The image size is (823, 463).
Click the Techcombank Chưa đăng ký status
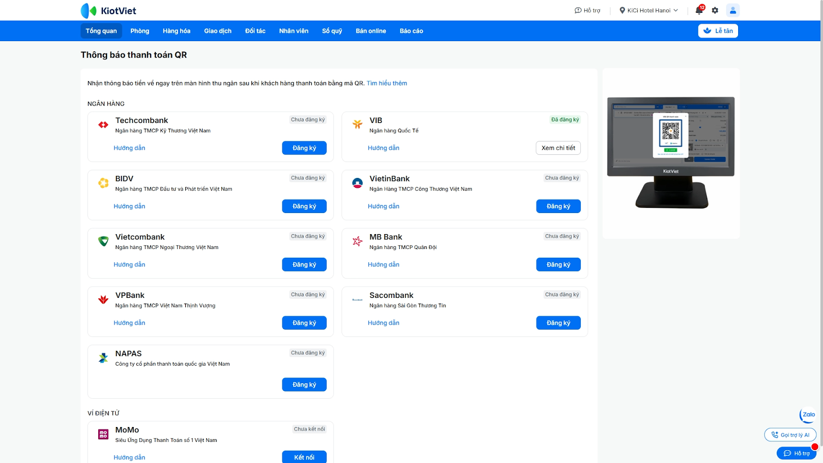(308, 120)
